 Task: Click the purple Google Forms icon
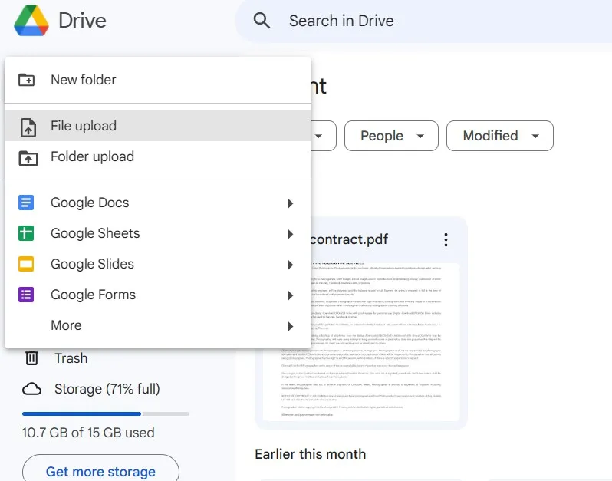coord(26,295)
